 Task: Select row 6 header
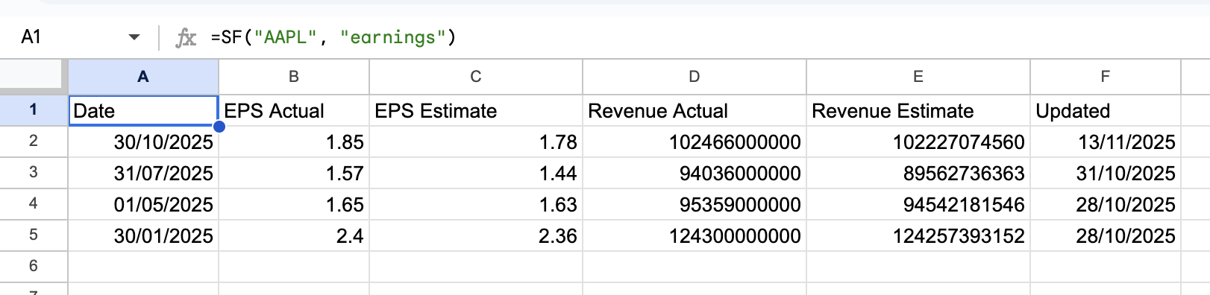click(x=34, y=267)
